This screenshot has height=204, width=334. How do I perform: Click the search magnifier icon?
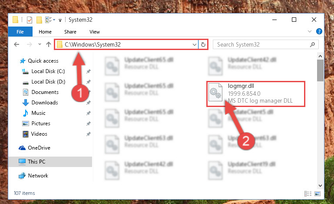point(312,44)
